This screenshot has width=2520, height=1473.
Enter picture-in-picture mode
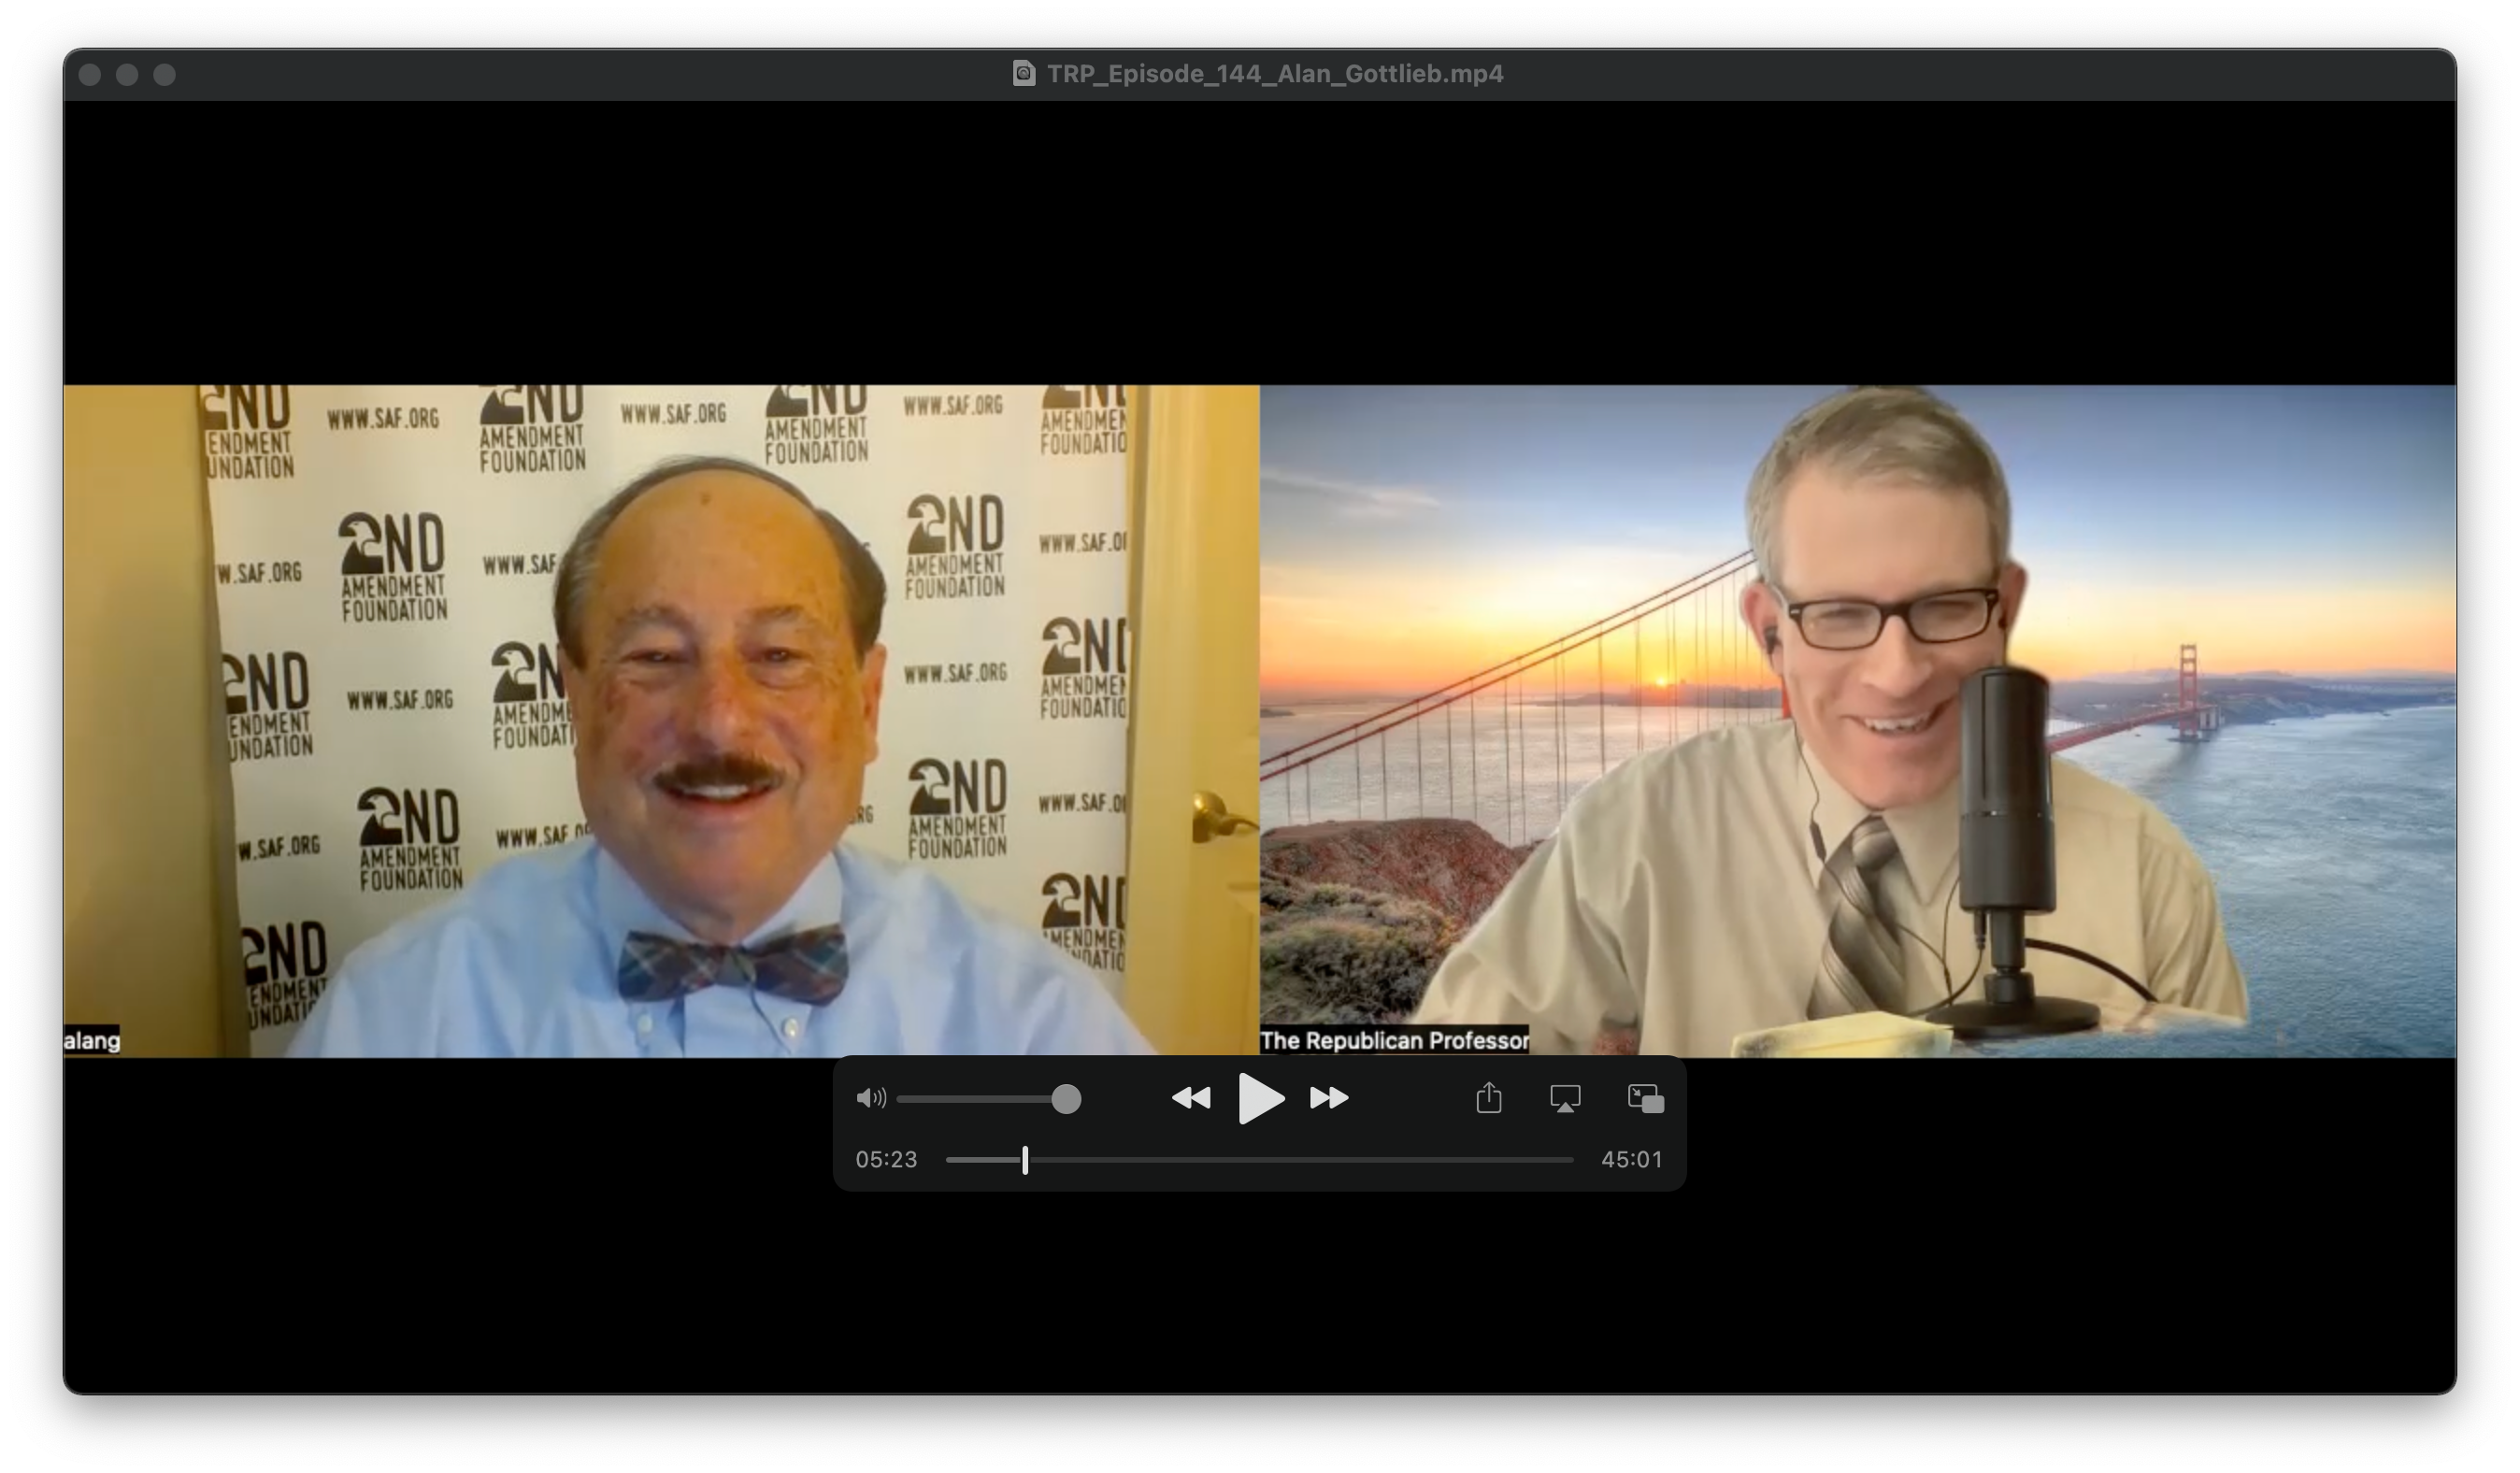(x=1645, y=1098)
